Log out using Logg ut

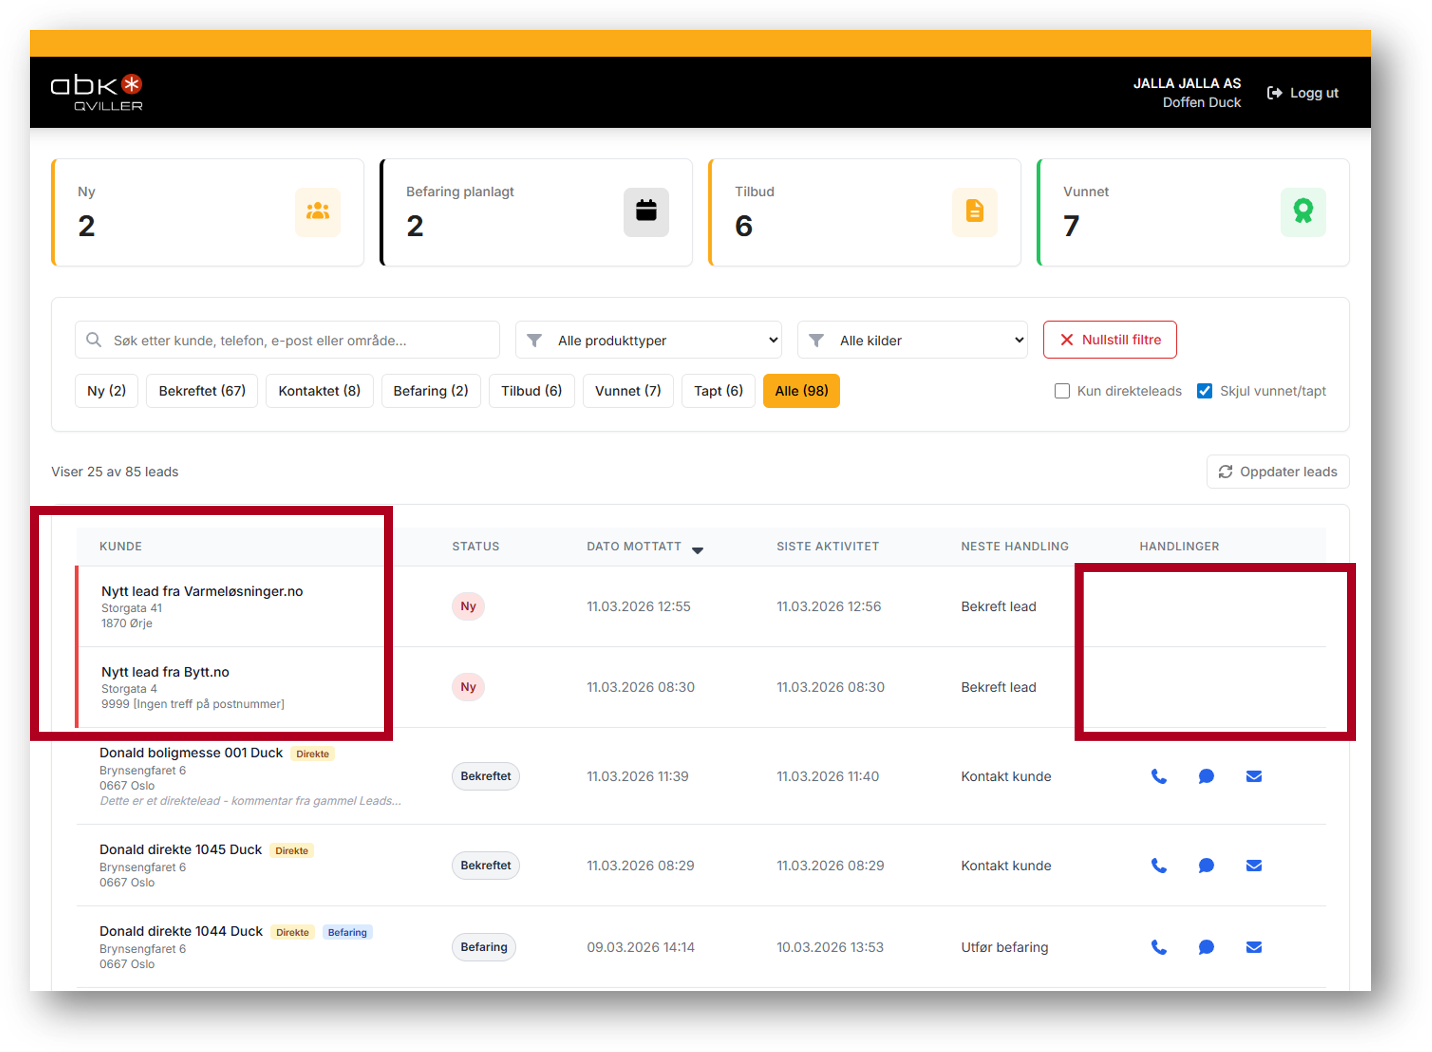[x=1303, y=93]
